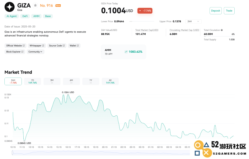Viewport: 249px width, 159px height.
Task: Click the 0.09645 USD low marker
Action: click(24, 141)
